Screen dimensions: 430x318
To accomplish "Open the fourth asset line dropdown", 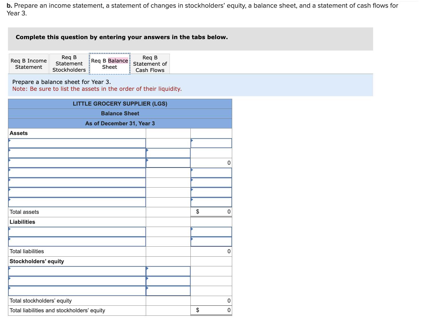I will (77, 173).
